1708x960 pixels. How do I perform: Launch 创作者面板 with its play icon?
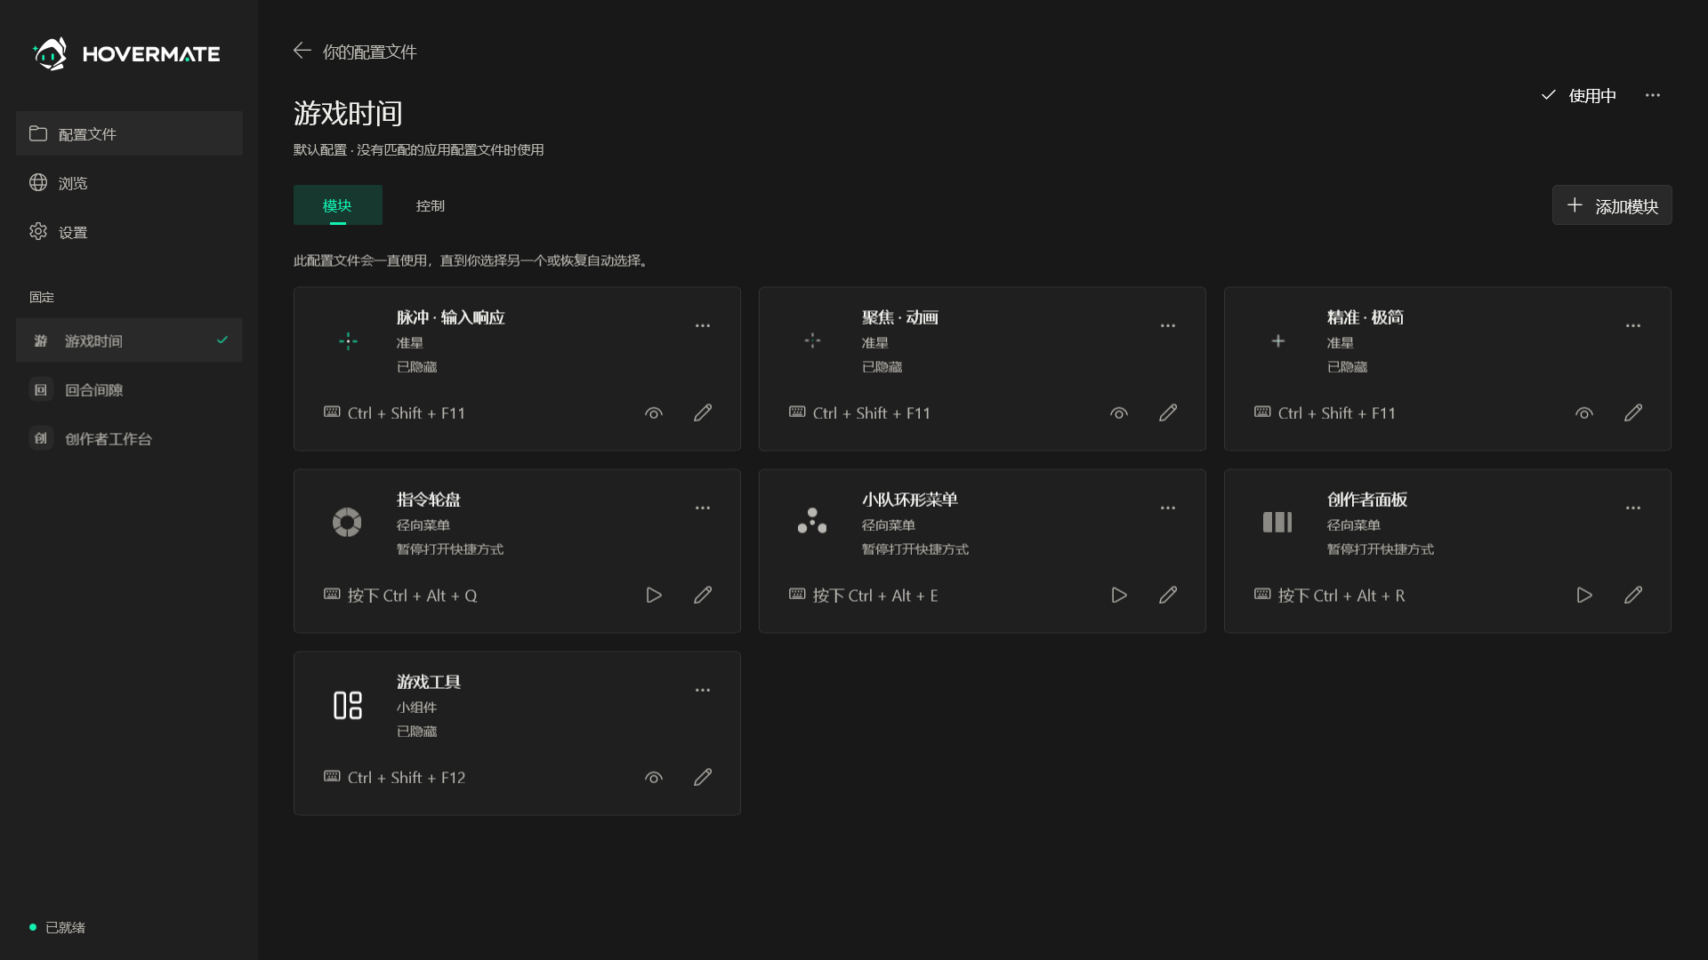click(x=1584, y=596)
